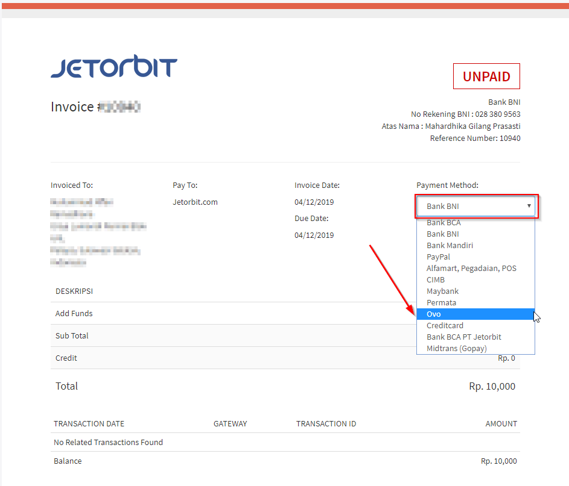The height and width of the screenshot is (486, 569).
Task: Click No Rekening BNI account number text
Action: [466, 114]
